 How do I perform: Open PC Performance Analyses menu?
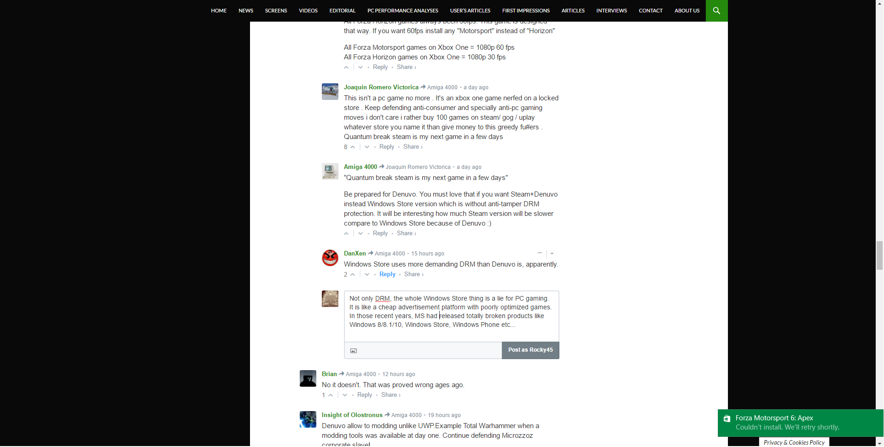pyautogui.click(x=402, y=11)
